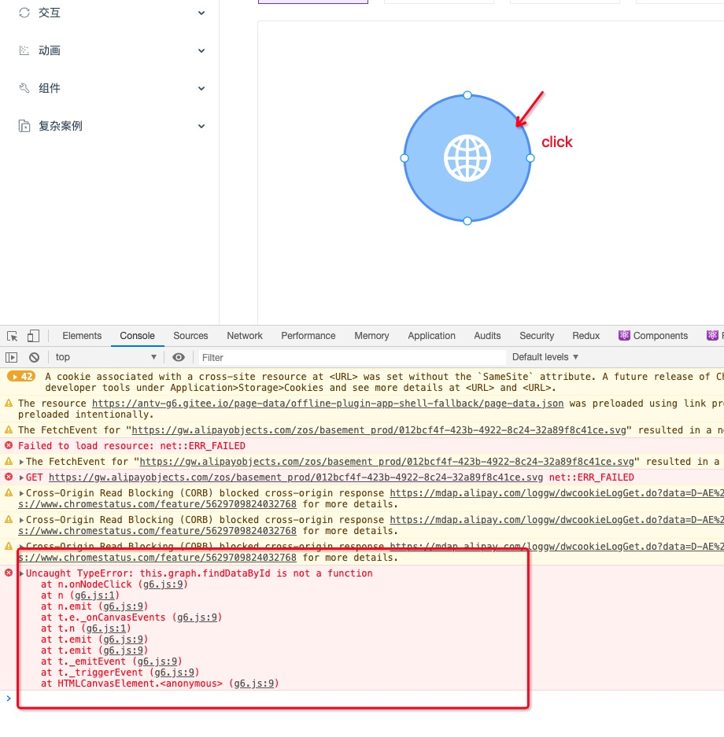Image resolution: width=724 pixels, height=737 pixels.
Task: Click the 复杂案例 document icon
Action: (x=24, y=126)
